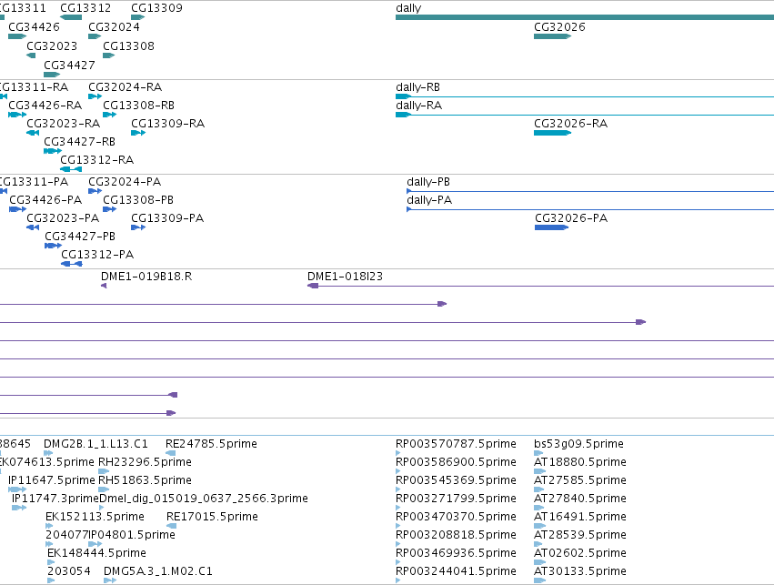Select EST 203054

click(x=51, y=580)
